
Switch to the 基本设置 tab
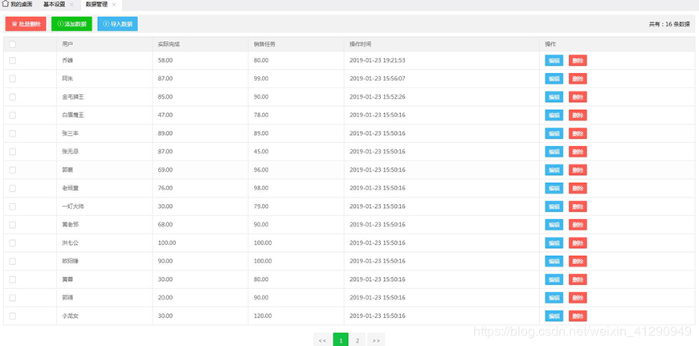tap(55, 5)
